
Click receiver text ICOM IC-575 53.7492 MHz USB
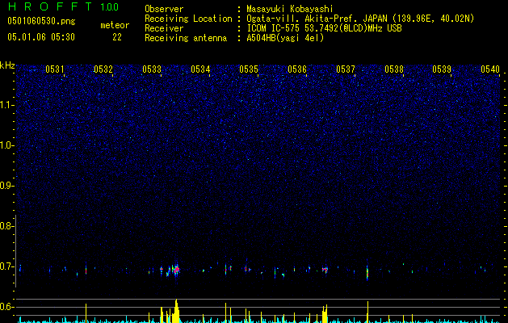tap(324, 28)
